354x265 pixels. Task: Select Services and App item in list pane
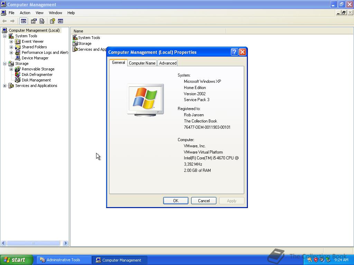pyautogui.click(x=90, y=49)
